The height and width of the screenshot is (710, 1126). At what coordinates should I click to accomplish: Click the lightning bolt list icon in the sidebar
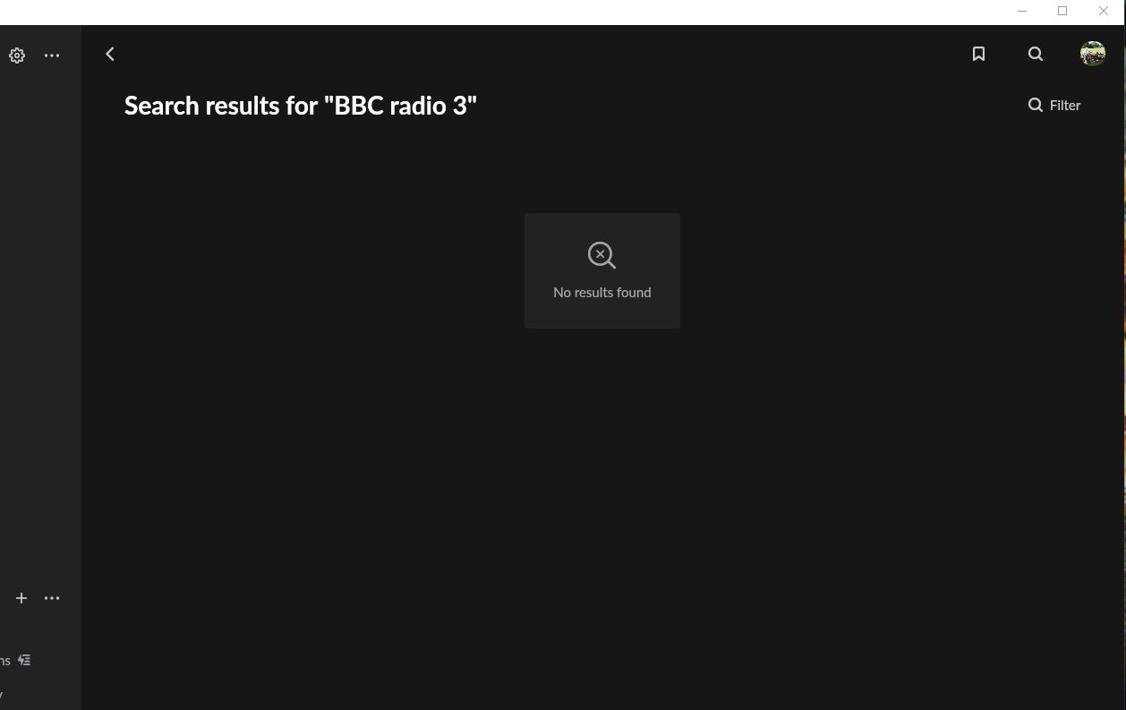pos(24,660)
